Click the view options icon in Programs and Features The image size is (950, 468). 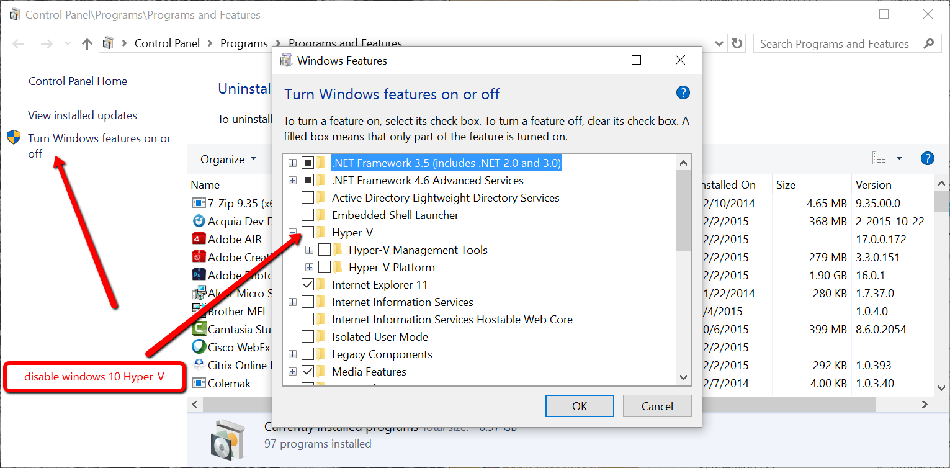[x=879, y=158]
